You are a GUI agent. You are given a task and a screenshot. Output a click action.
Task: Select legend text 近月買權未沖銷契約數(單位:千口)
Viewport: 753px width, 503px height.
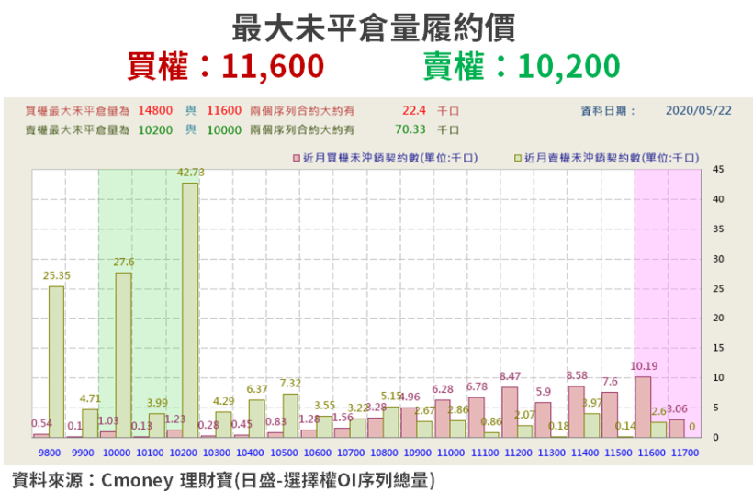tap(390, 158)
